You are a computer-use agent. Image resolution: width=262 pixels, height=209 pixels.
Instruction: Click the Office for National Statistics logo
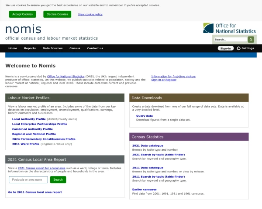click(x=229, y=28)
